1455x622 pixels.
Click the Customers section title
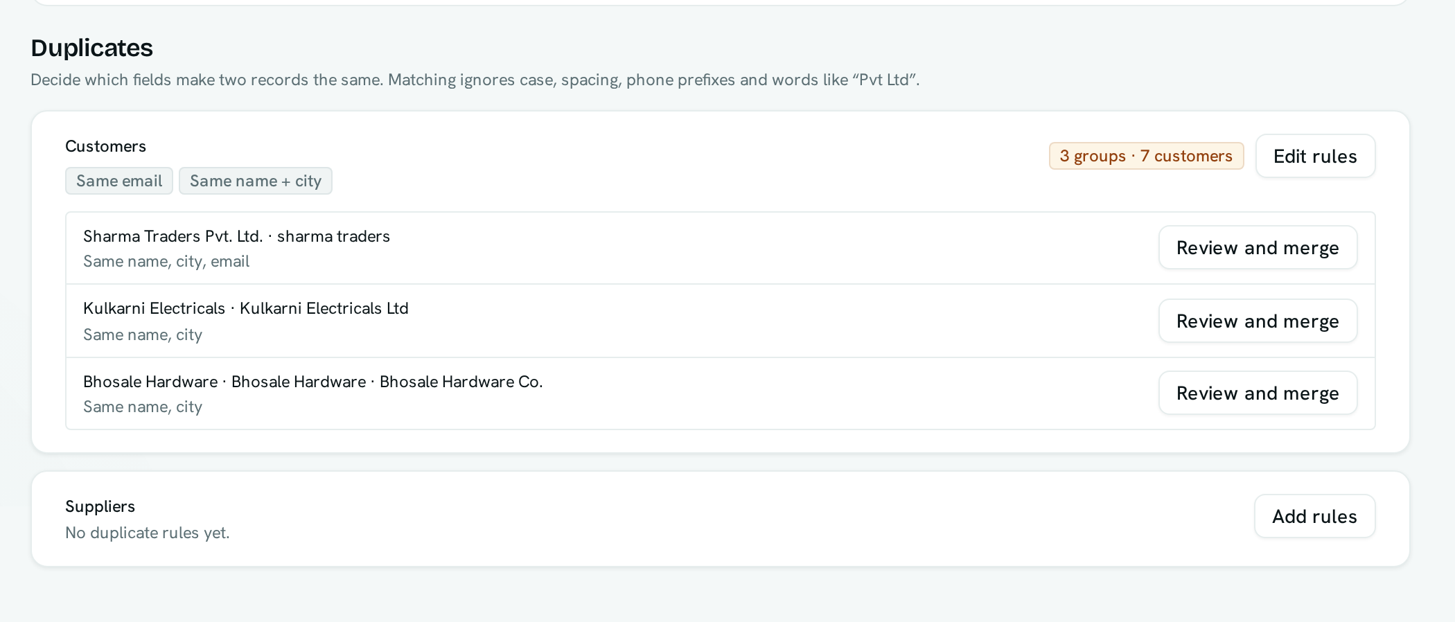[x=105, y=146]
